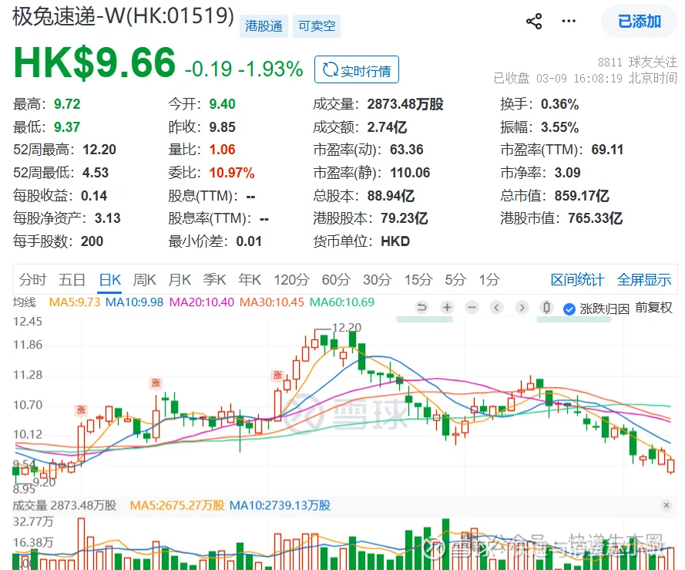This screenshot has width=685, height=570.
Task: Switch to the 五日 chart tab
Action: tap(72, 279)
